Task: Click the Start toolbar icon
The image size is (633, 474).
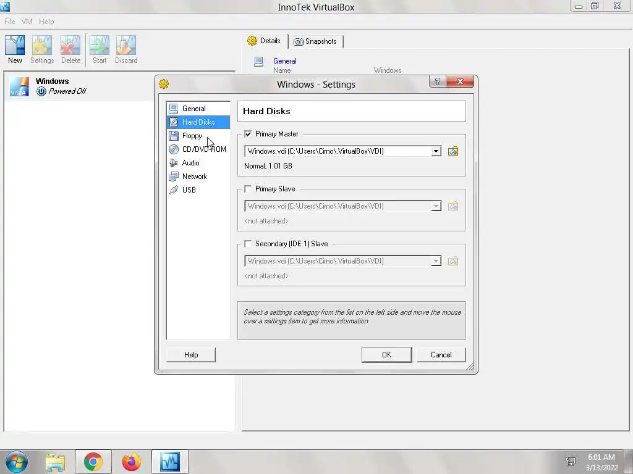Action: 100,49
